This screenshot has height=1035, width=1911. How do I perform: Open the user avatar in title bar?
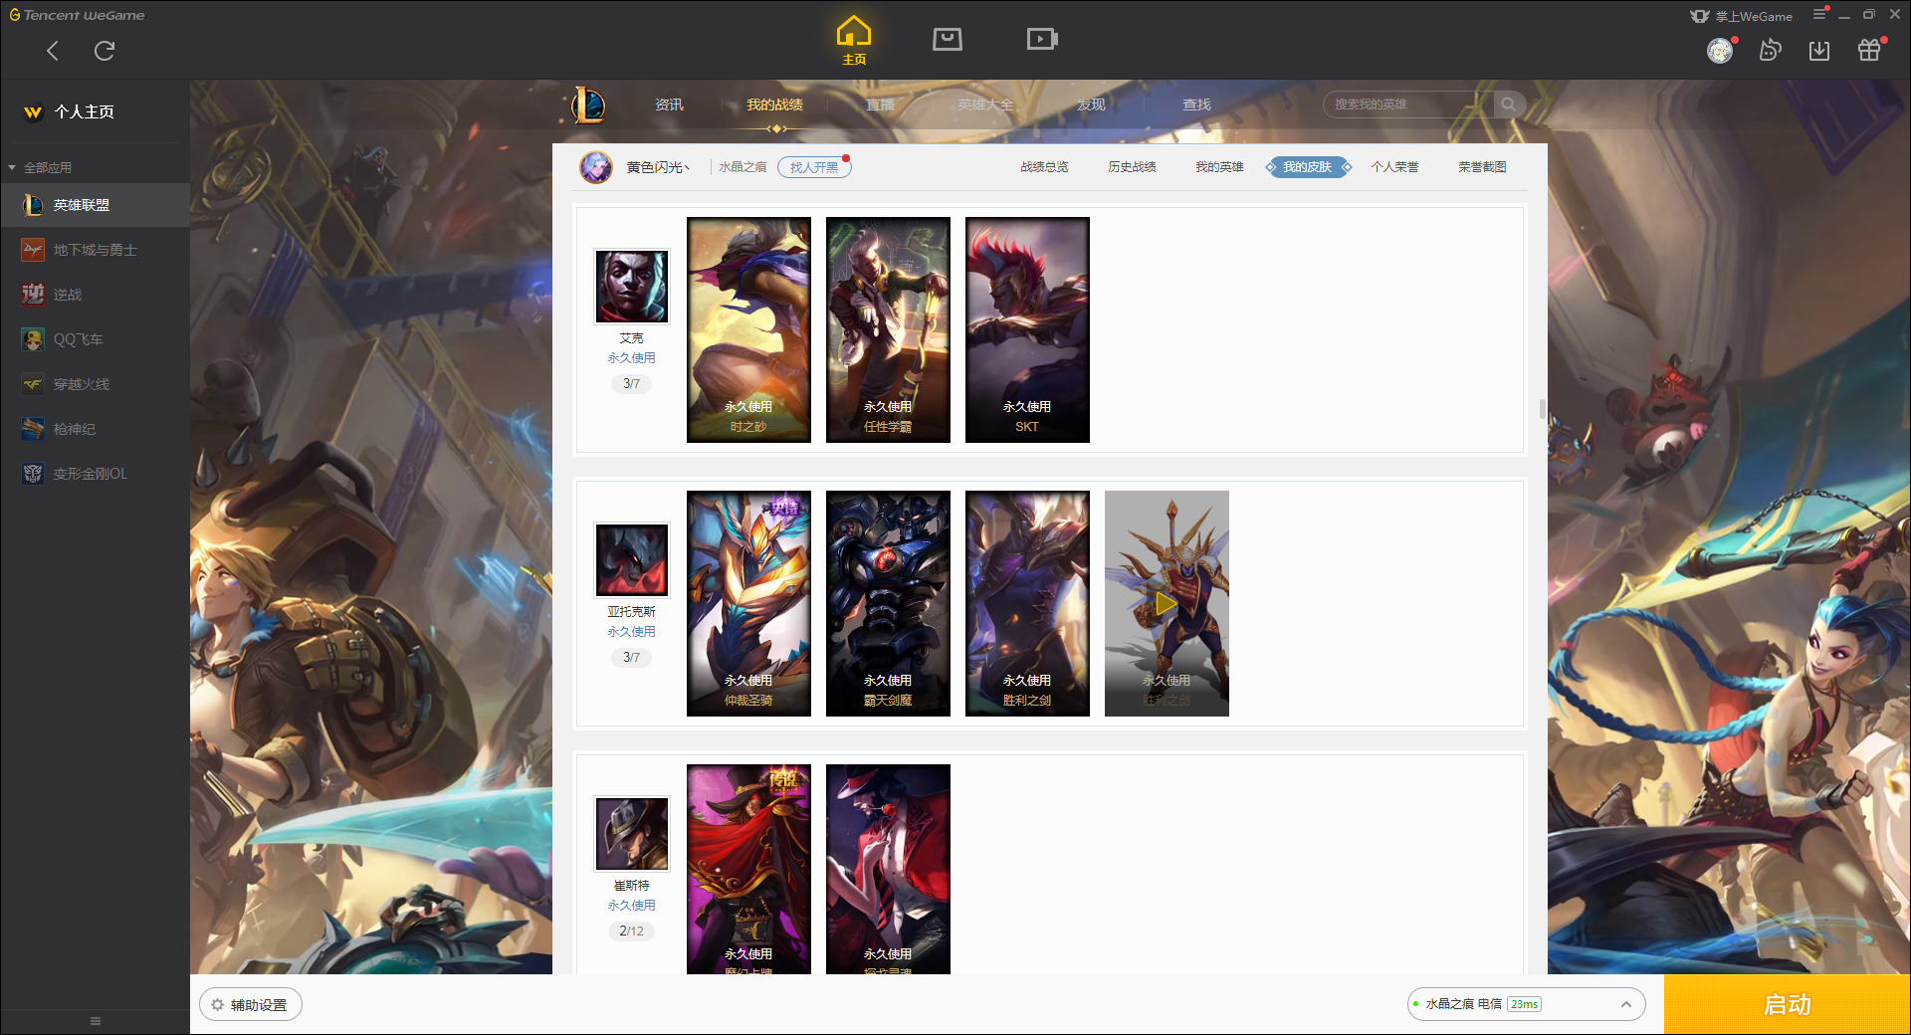coord(1720,51)
